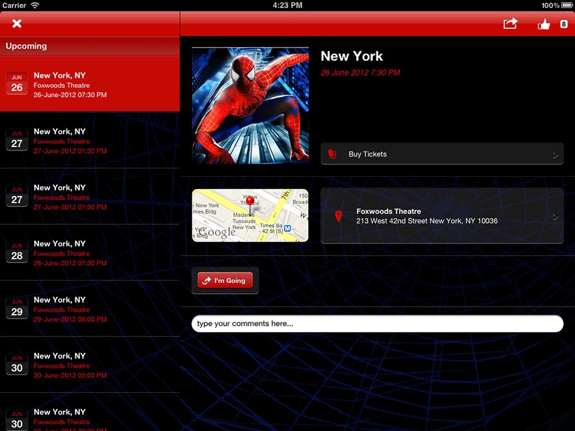Click the red location pin beside Foxwoods Theatre address
The image size is (575, 431).
[x=339, y=216]
